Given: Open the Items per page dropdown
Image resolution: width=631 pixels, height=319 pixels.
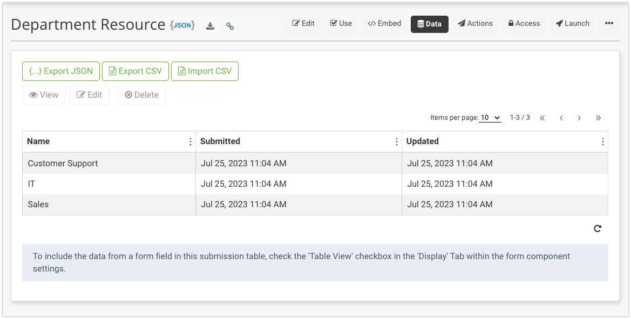Looking at the screenshot, I should point(490,118).
